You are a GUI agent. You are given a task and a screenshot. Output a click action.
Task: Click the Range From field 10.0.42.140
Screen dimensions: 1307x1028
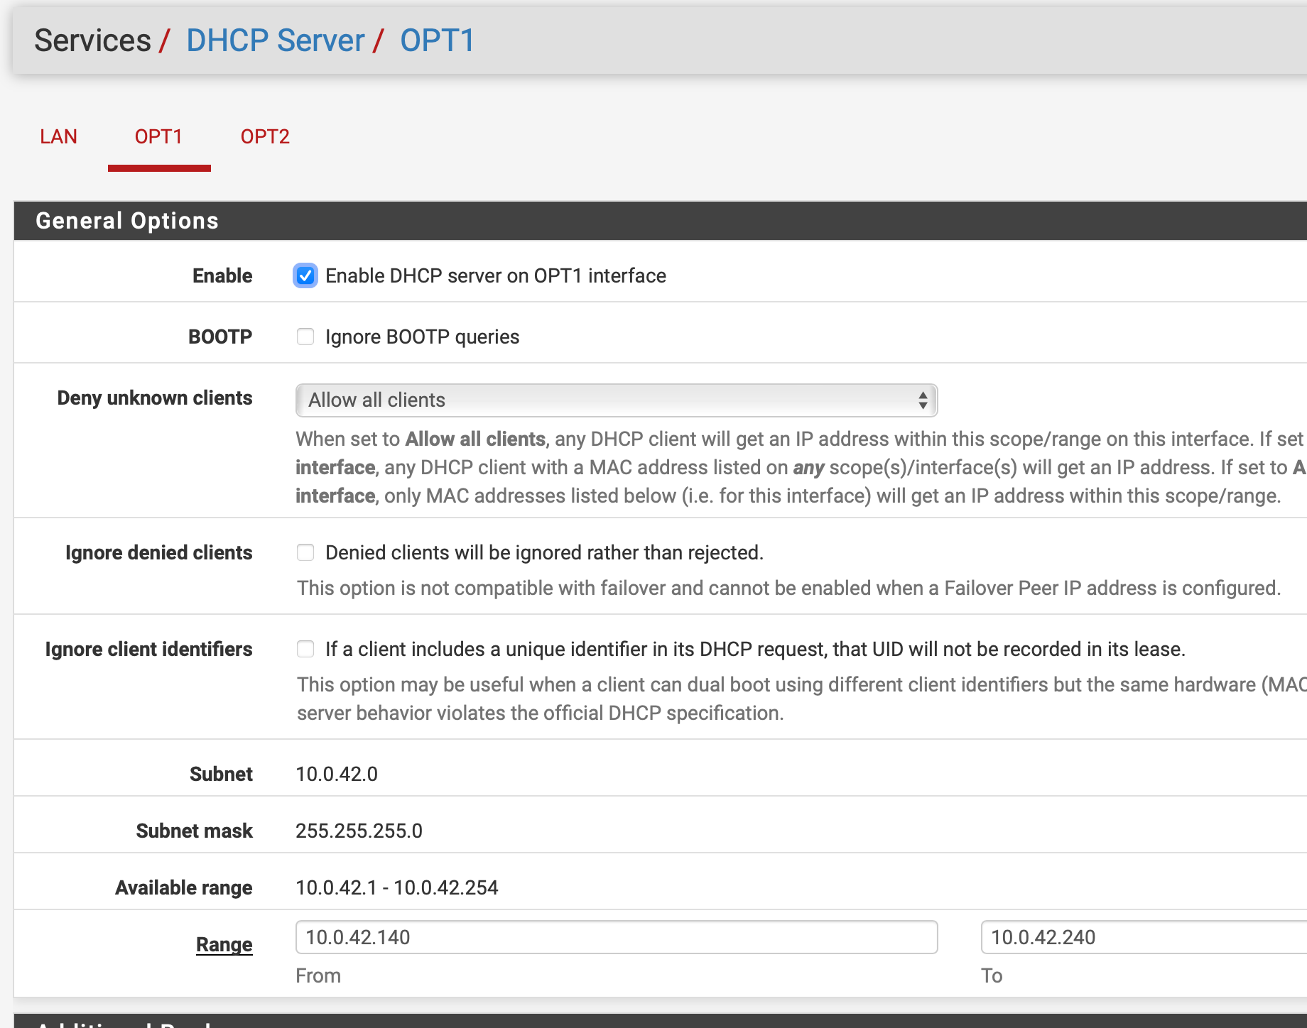point(616,937)
